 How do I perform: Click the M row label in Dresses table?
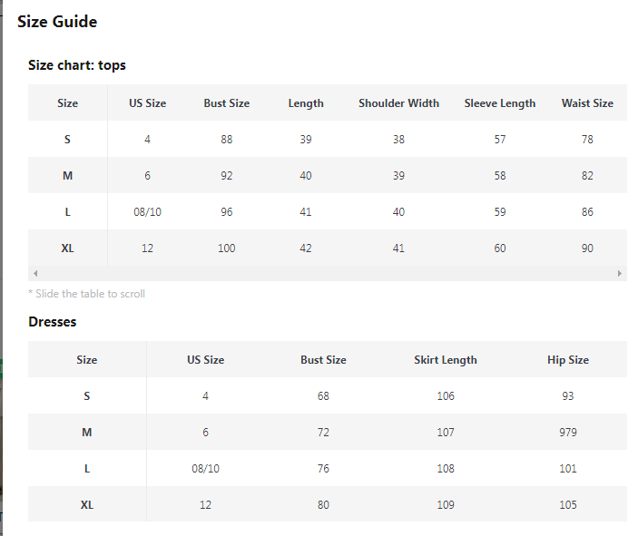coord(86,433)
